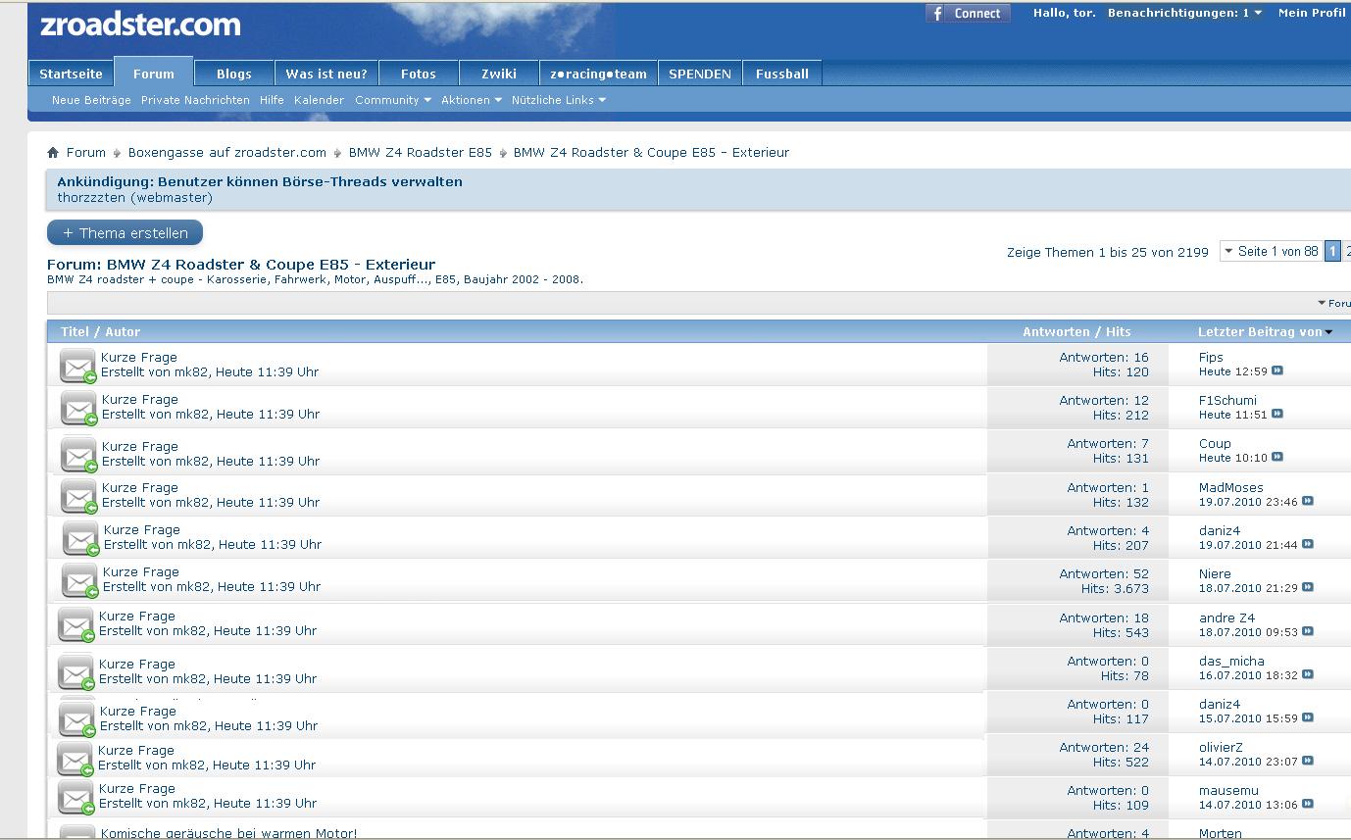Image resolution: width=1351 pixels, height=840 pixels.
Task: Go to last post by Fips
Action: point(1277,371)
